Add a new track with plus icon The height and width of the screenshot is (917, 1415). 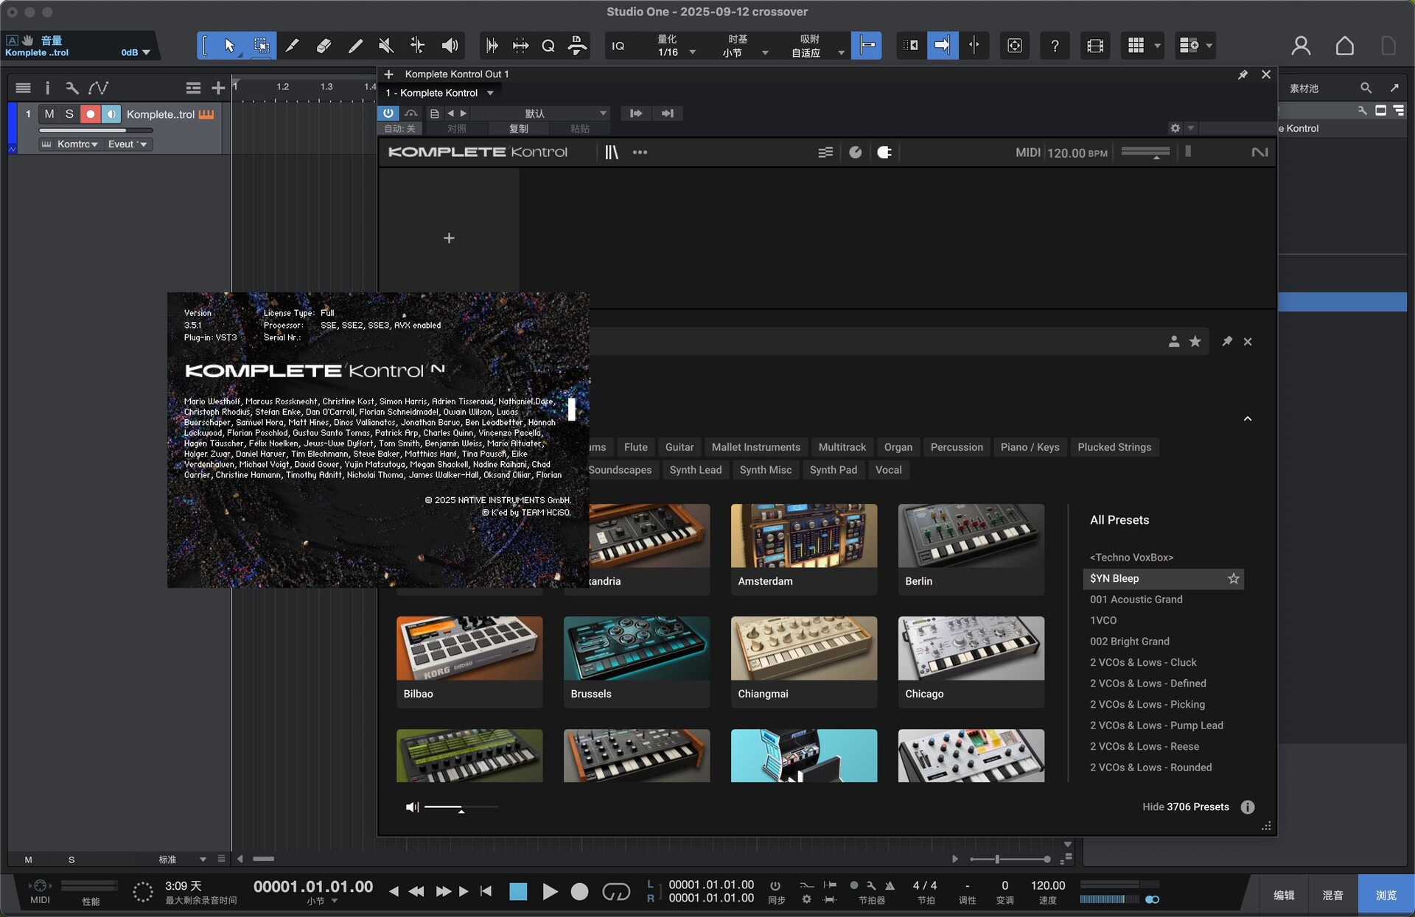click(218, 88)
